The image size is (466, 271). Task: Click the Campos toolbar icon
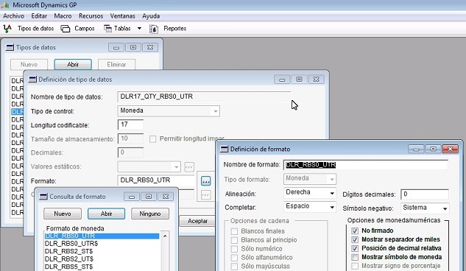pyautogui.click(x=65, y=29)
